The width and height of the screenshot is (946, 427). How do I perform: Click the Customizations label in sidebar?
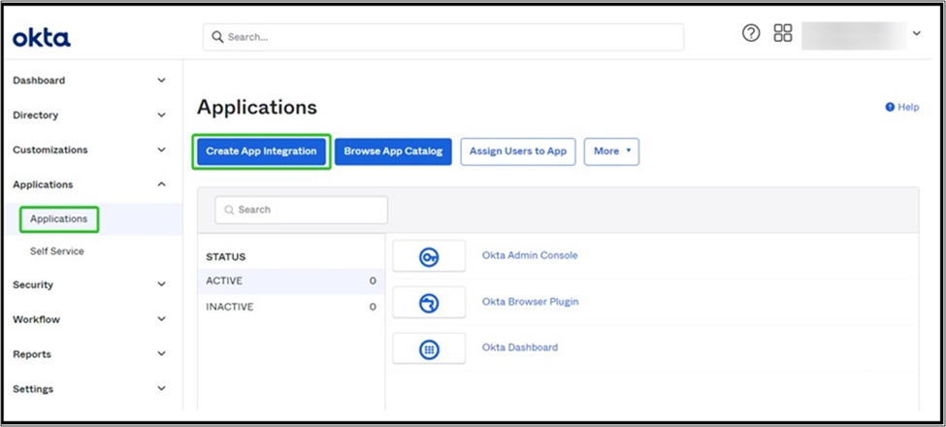pyautogui.click(x=50, y=149)
